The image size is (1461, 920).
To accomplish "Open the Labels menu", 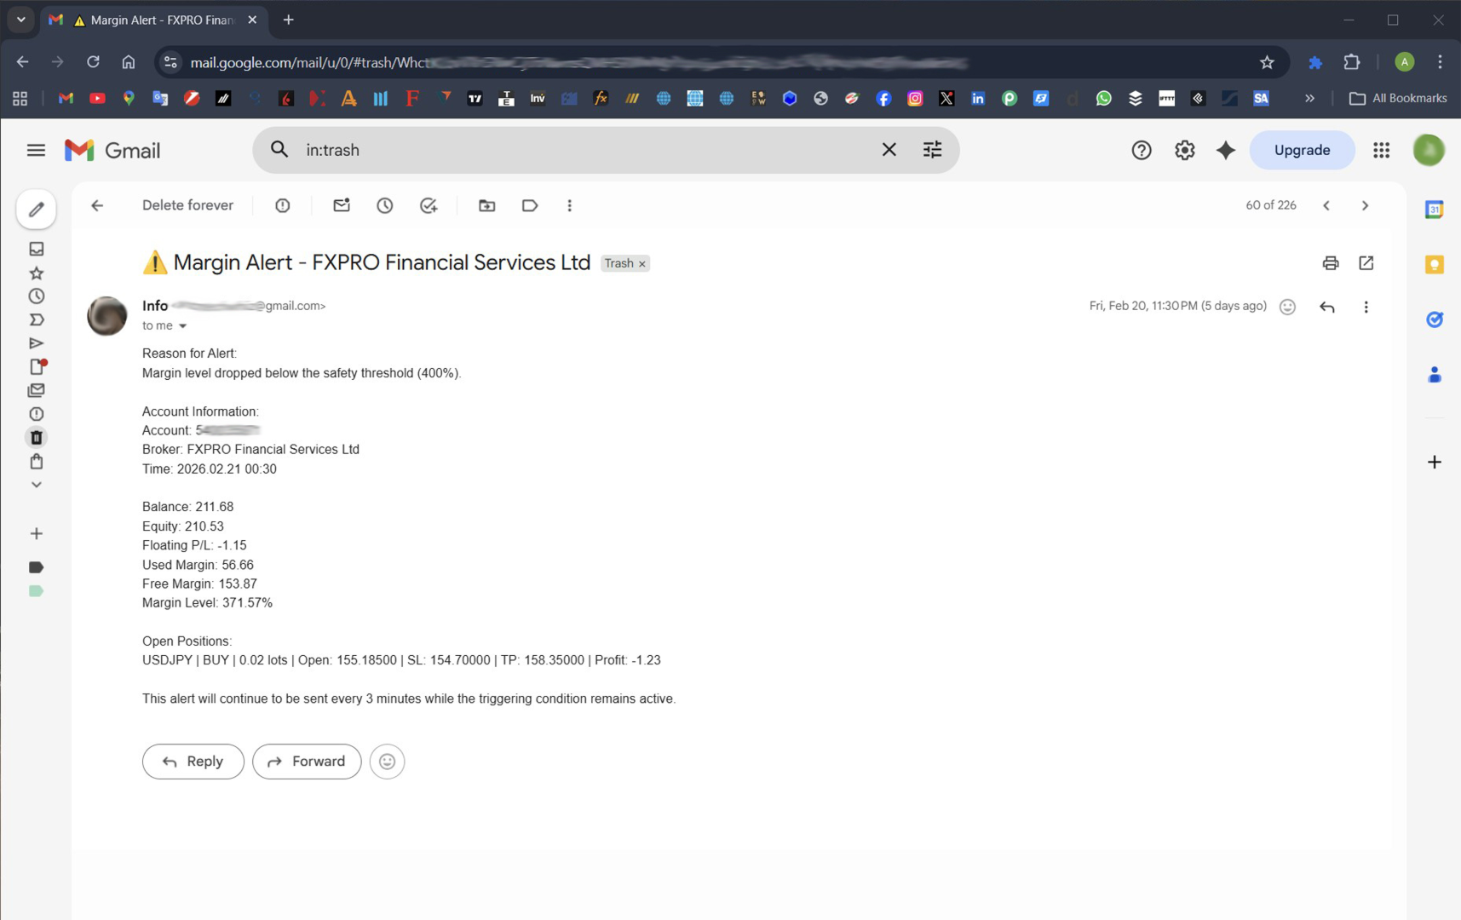I will click(x=530, y=205).
